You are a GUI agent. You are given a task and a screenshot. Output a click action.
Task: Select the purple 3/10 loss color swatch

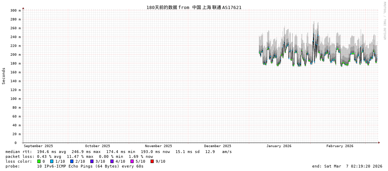tap(92, 161)
